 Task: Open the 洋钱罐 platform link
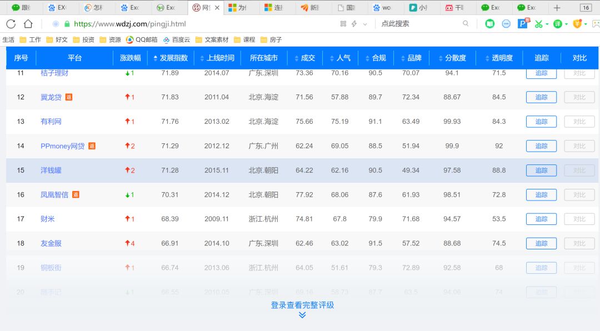[51, 170]
